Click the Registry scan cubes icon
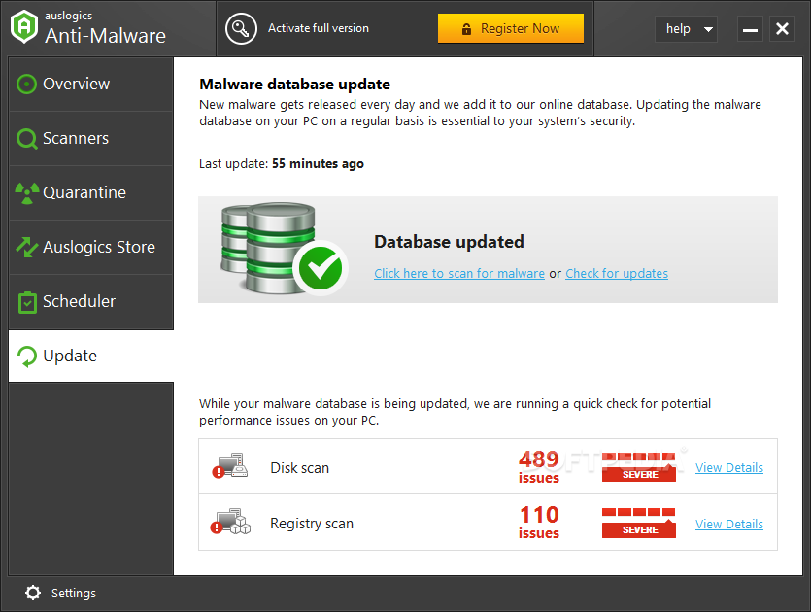Image resolution: width=811 pixels, height=612 pixels. pos(230,522)
